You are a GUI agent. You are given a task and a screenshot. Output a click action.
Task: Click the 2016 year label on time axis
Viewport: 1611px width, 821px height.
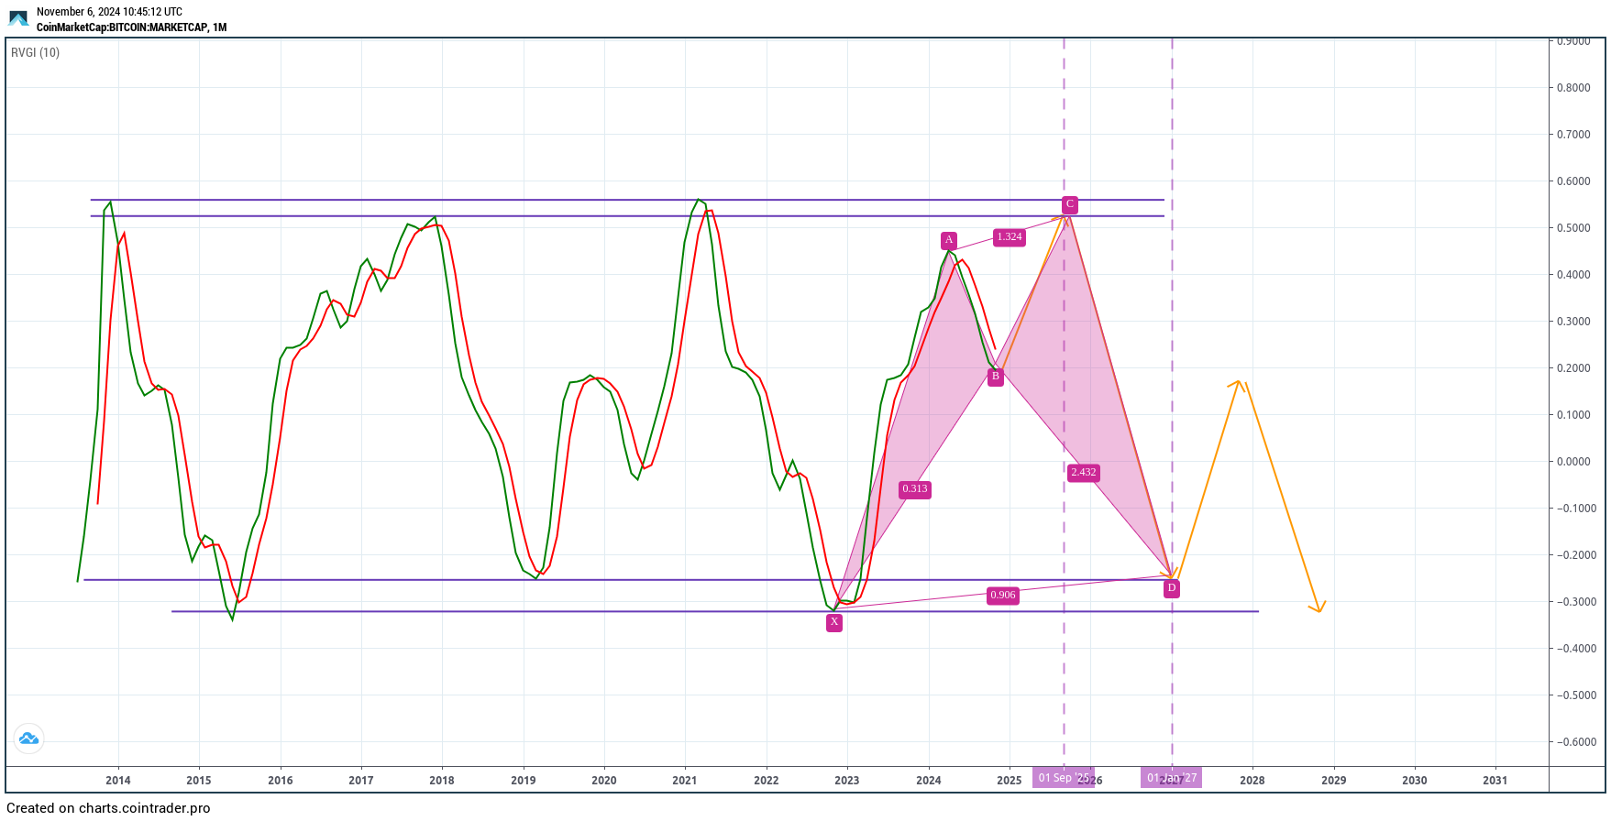click(281, 781)
